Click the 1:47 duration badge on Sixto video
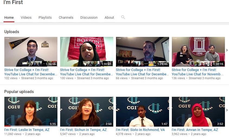Image resolution: width=229 pixels, height=138 pixels. [x=164, y=124]
